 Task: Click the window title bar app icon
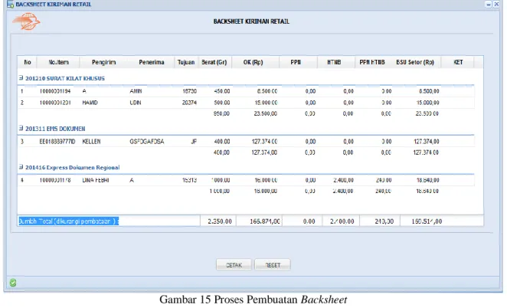click(10, 5)
